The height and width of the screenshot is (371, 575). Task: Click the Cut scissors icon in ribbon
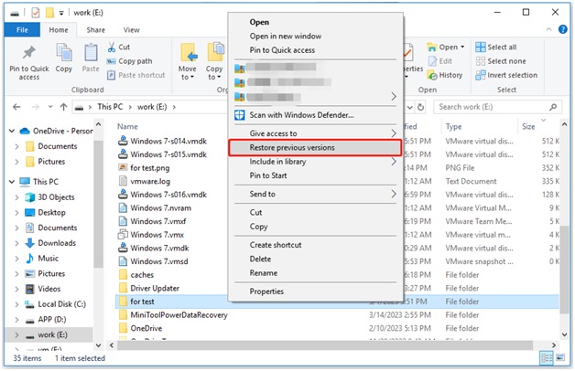(112, 47)
